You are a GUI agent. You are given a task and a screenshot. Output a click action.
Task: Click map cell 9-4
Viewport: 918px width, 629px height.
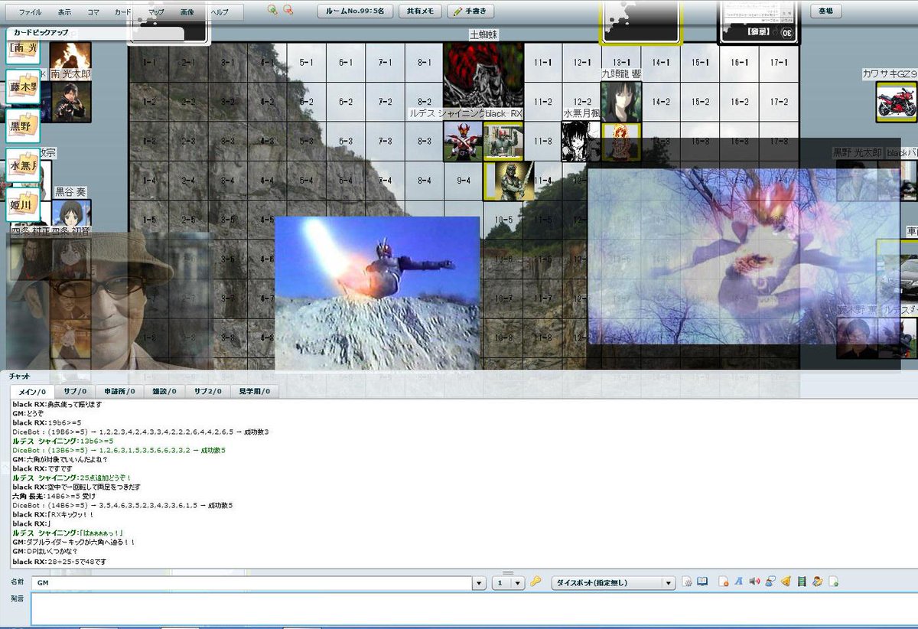pos(464,181)
